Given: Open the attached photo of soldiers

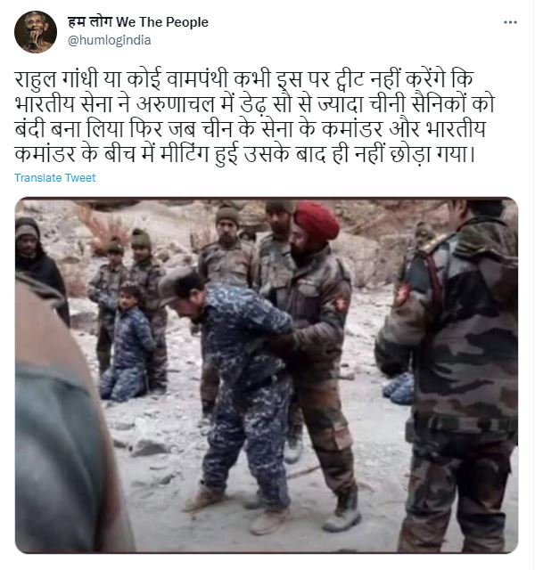Looking at the screenshot, I should pos(267,375).
